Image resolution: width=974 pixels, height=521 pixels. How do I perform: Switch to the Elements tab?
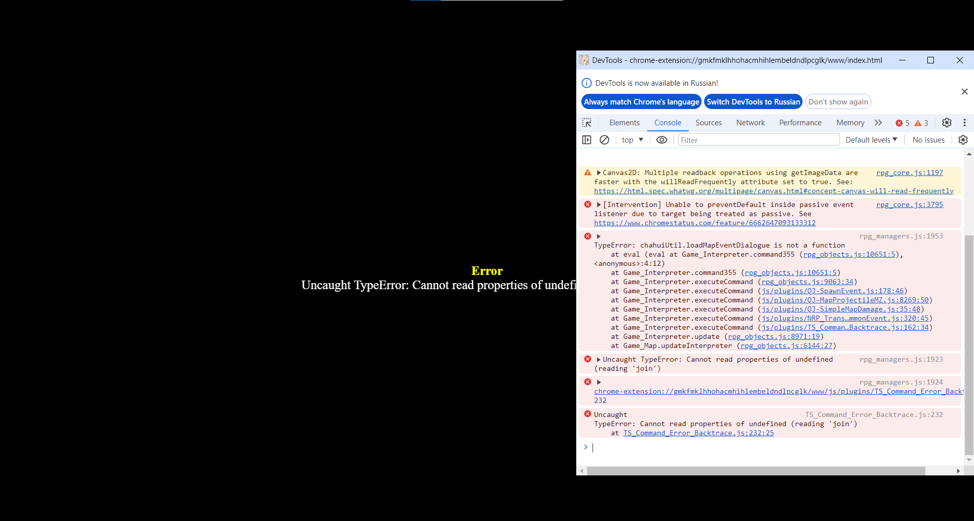(x=624, y=123)
